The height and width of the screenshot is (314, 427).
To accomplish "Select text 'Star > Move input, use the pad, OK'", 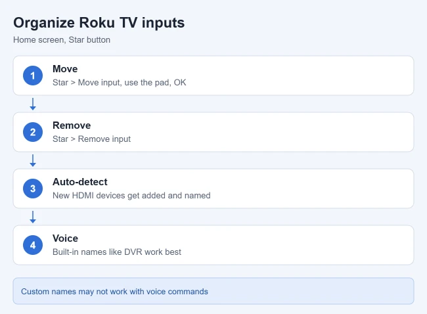I will coord(120,83).
